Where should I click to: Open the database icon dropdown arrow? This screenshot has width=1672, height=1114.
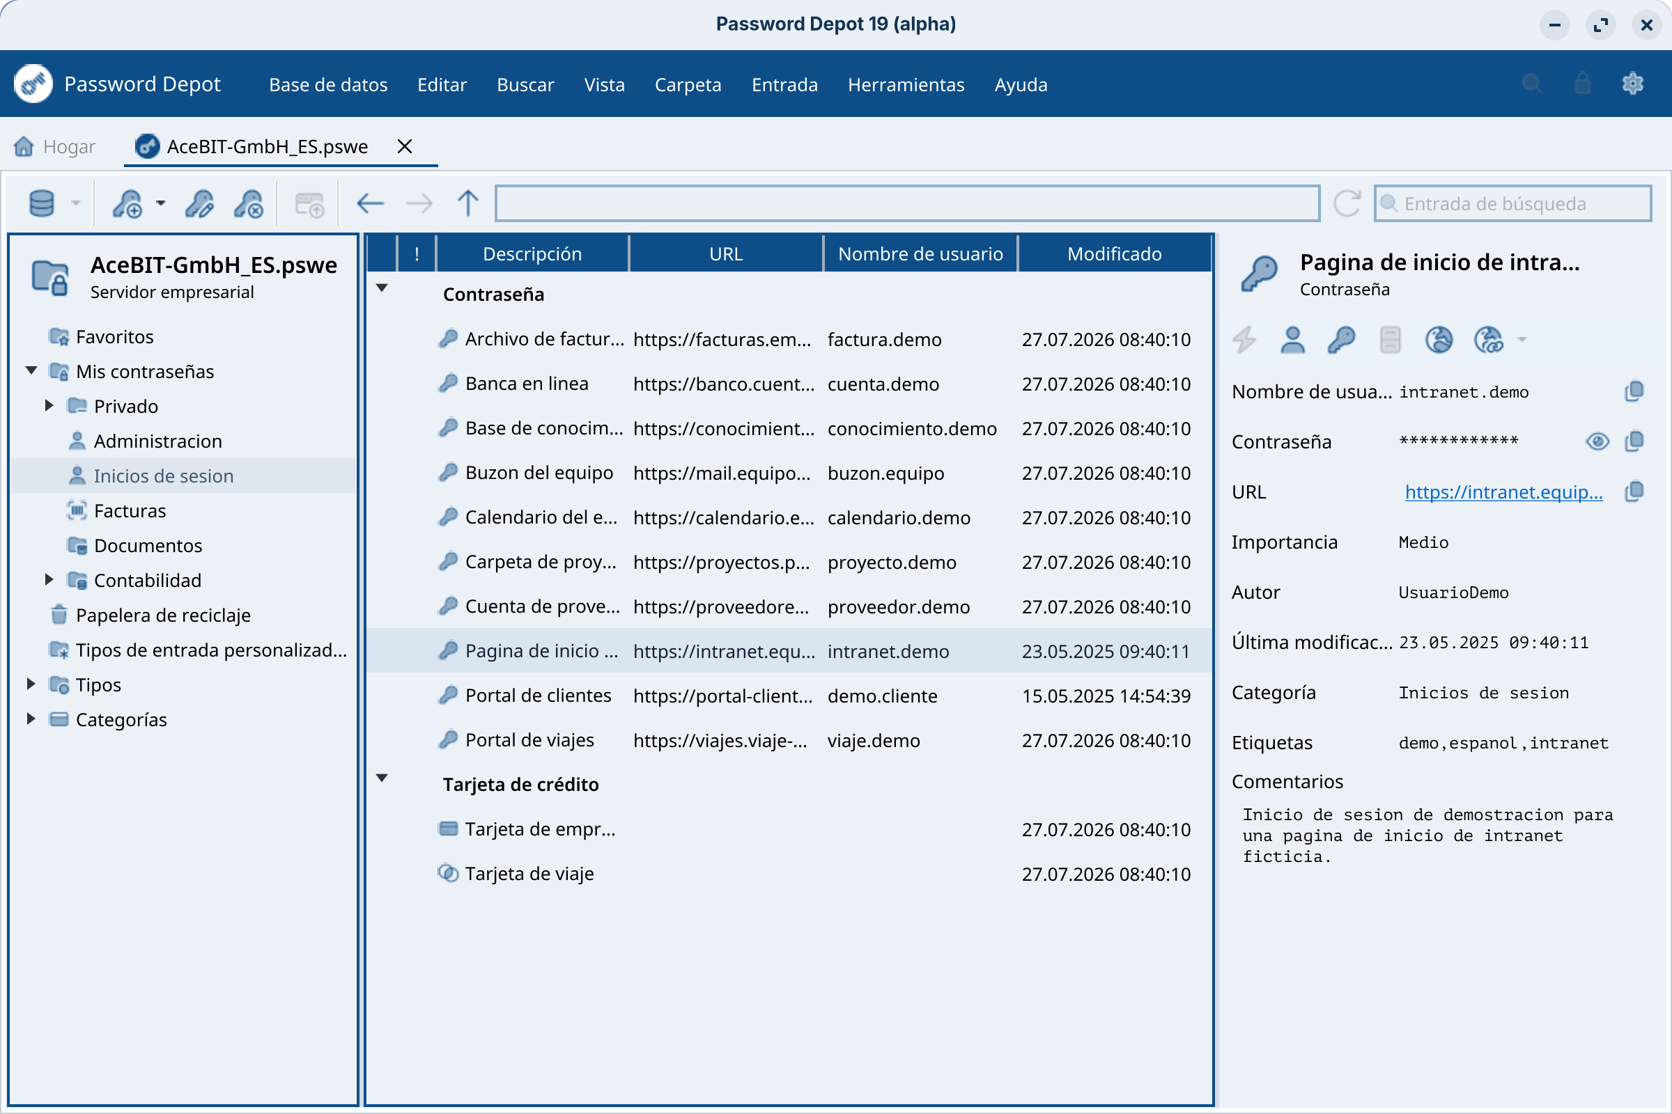75,204
